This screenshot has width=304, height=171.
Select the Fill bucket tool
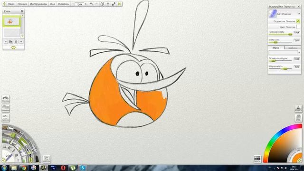(x=17, y=155)
